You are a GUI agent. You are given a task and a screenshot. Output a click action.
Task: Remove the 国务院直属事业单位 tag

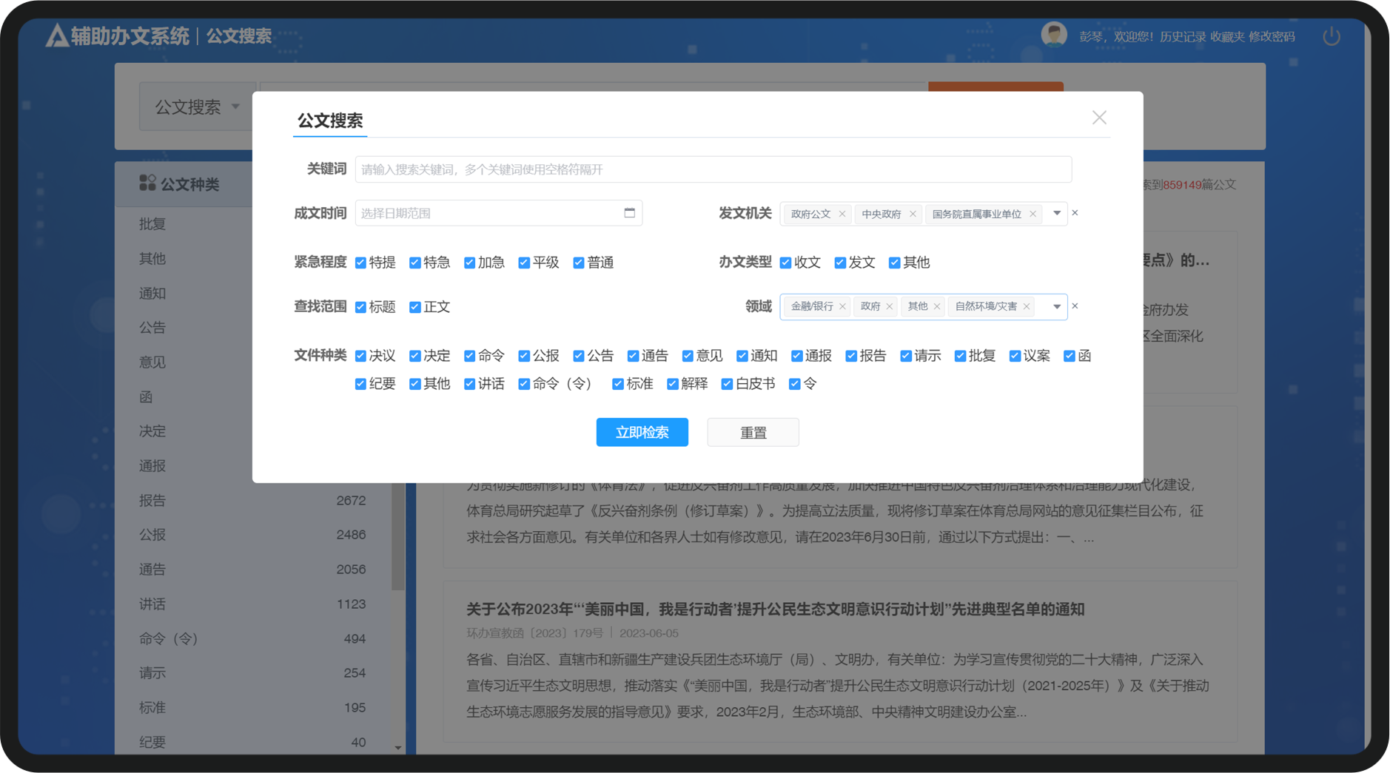coord(1033,215)
